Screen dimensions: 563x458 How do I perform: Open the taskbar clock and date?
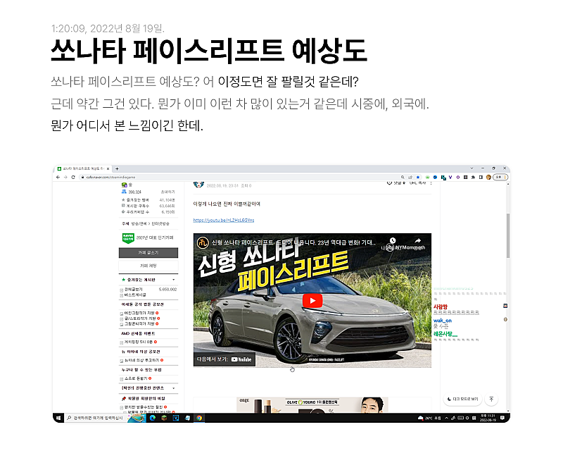click(x=488, y=418)
